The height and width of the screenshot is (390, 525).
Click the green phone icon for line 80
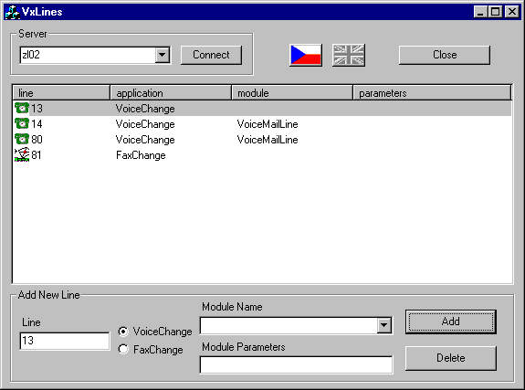22,139
